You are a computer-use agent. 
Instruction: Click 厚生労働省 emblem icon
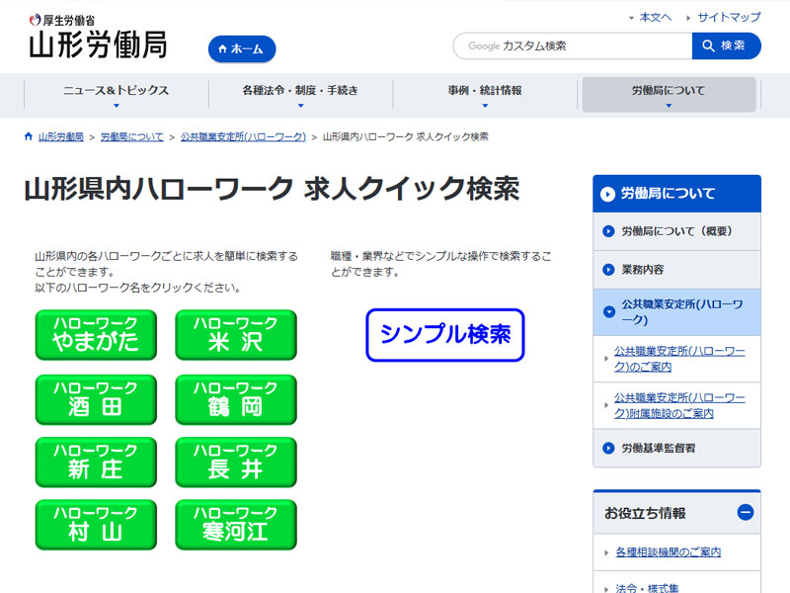click(x=35, y=20)
